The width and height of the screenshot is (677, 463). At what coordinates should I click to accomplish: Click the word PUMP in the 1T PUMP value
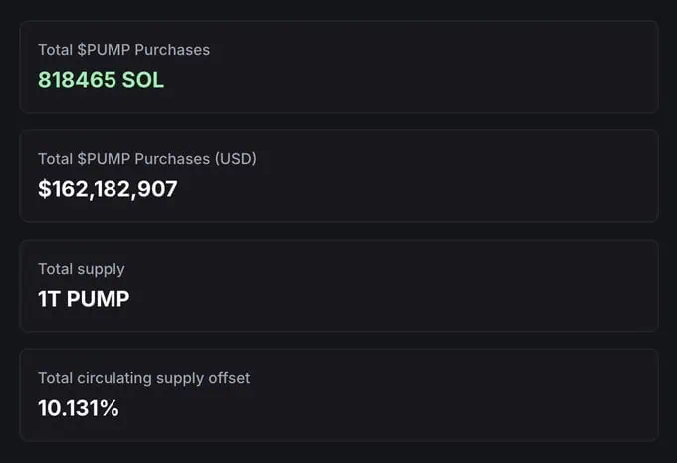point(98,299)
